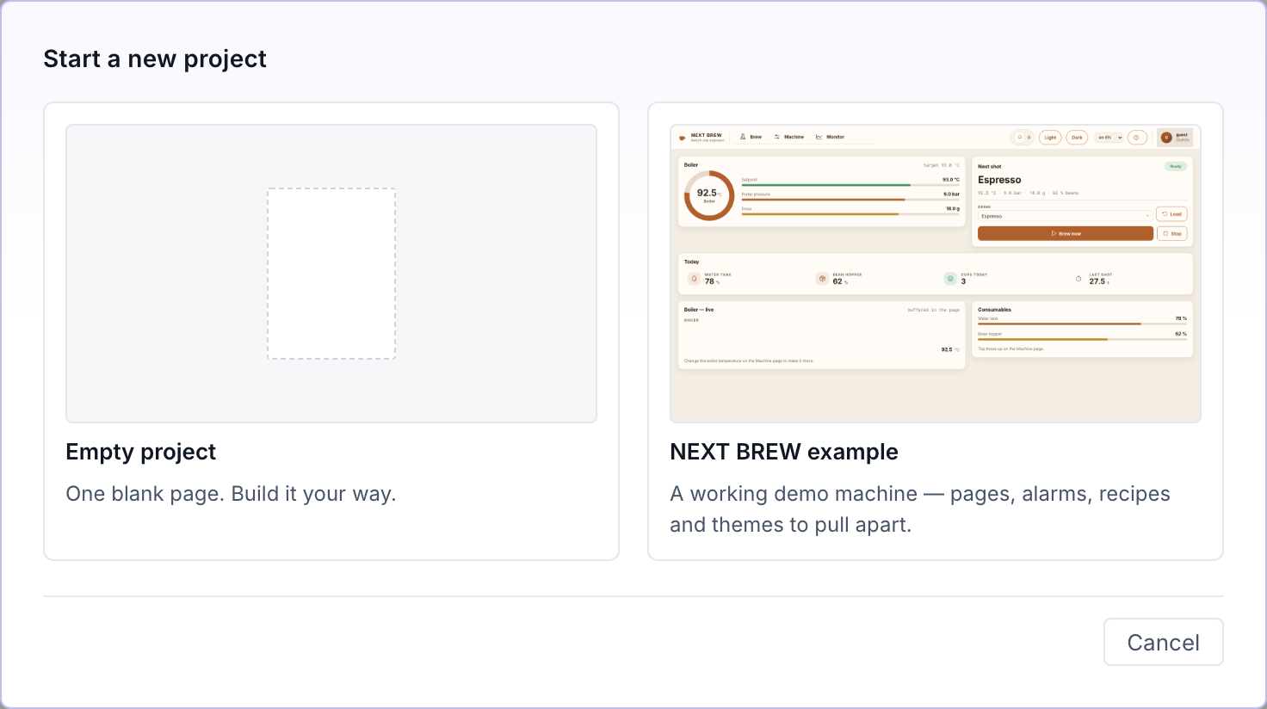Screen dimensions: 1267x709
Task: Click the Monitor chart icon in the preview
Action: click(x=819, y=137)
